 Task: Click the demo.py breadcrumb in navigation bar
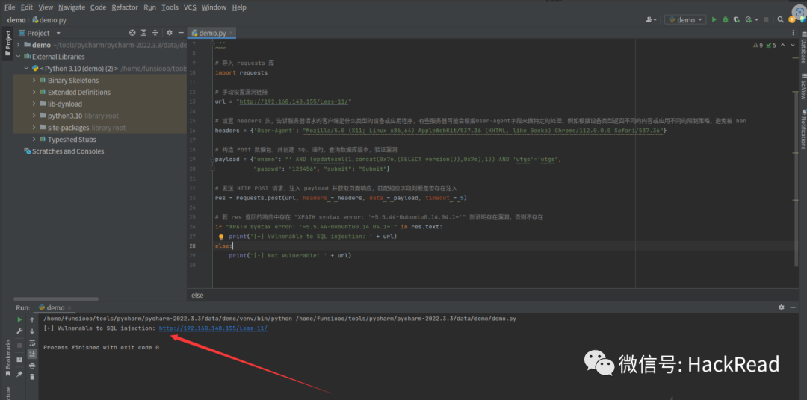coord(49,20)
